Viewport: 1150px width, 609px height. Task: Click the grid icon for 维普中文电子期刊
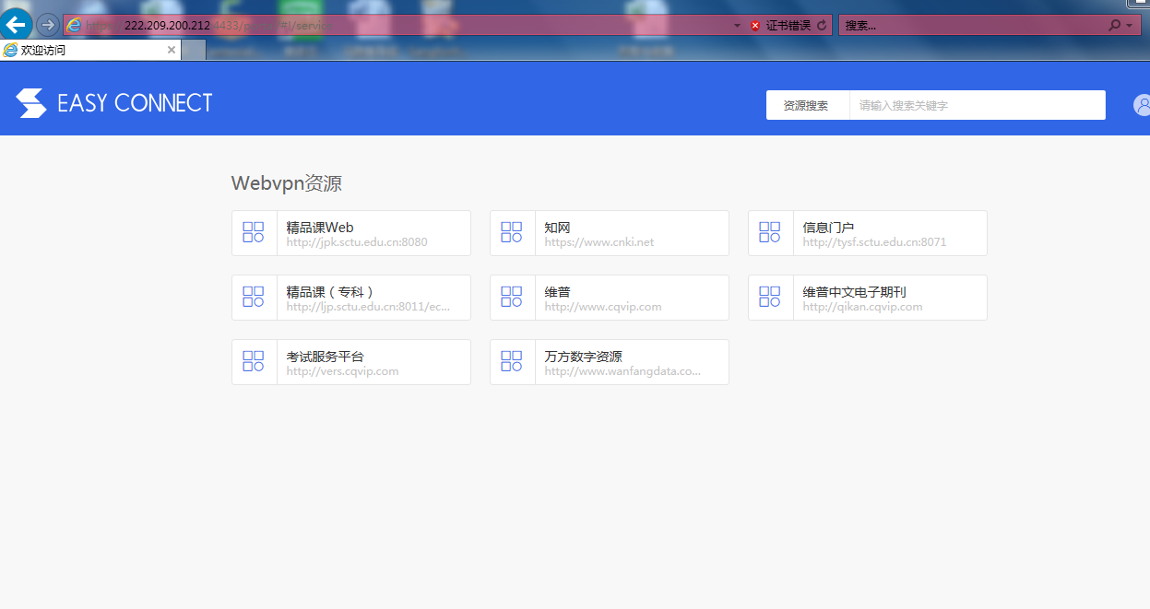pyautogui.click(x=770, y=297)
